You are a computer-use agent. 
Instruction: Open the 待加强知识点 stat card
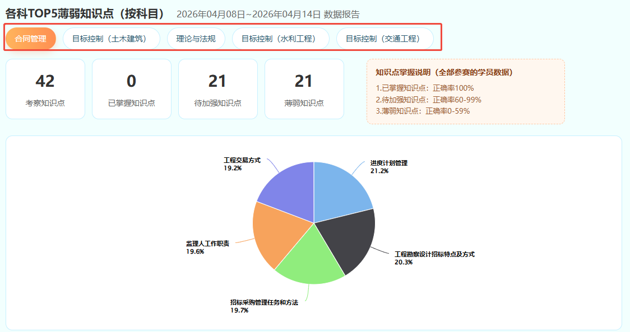[218, 89]
